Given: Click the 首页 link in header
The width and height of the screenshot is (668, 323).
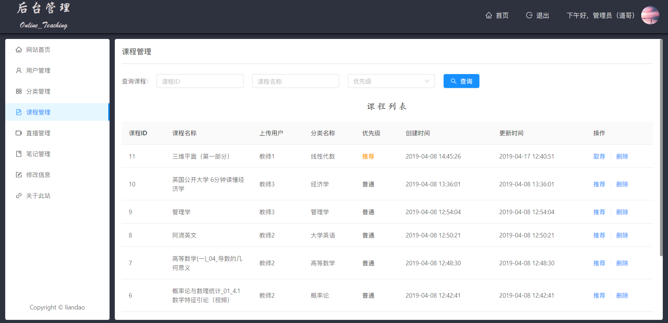Looking at the screenshot, I should coord(497,15).
